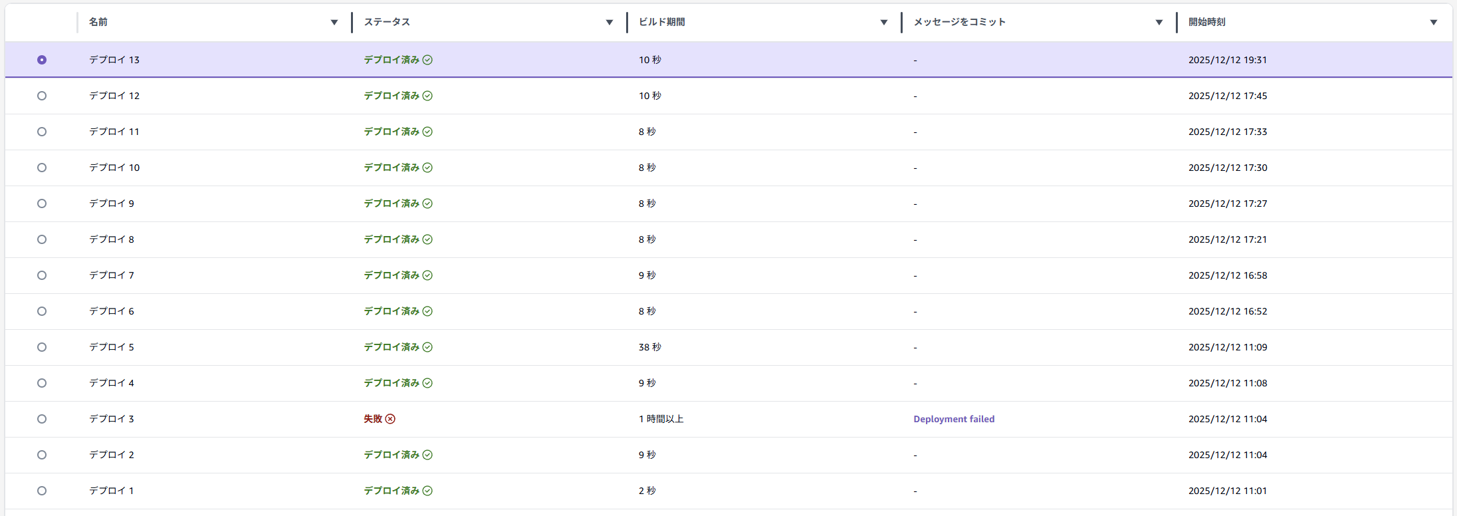Viewport: 1457px width, 516px height.
Task: Open the ステータス column dropdown arrow
Action: point(609,23)
